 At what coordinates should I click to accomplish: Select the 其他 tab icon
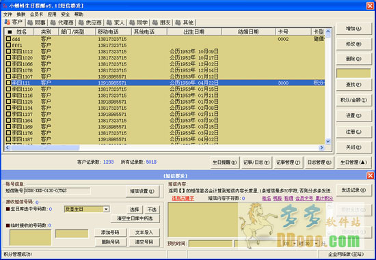178,23
